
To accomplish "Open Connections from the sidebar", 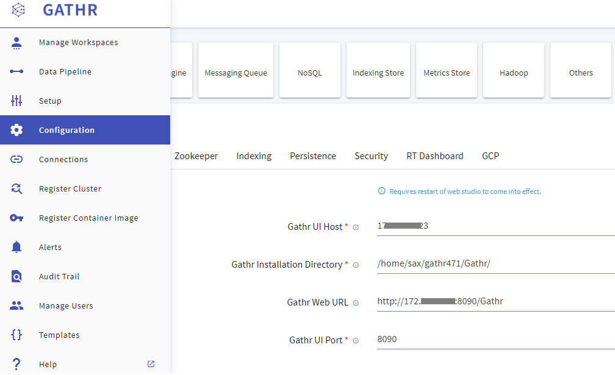I will [85, 159].
